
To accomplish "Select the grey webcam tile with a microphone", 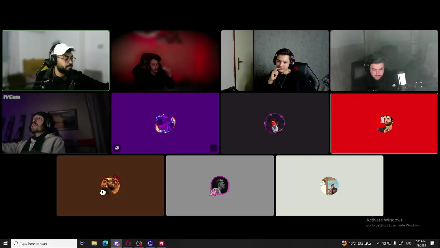I will [384, 61].
